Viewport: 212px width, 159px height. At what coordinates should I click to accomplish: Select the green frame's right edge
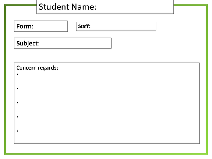pyautogui.click(x=207, y=79)
